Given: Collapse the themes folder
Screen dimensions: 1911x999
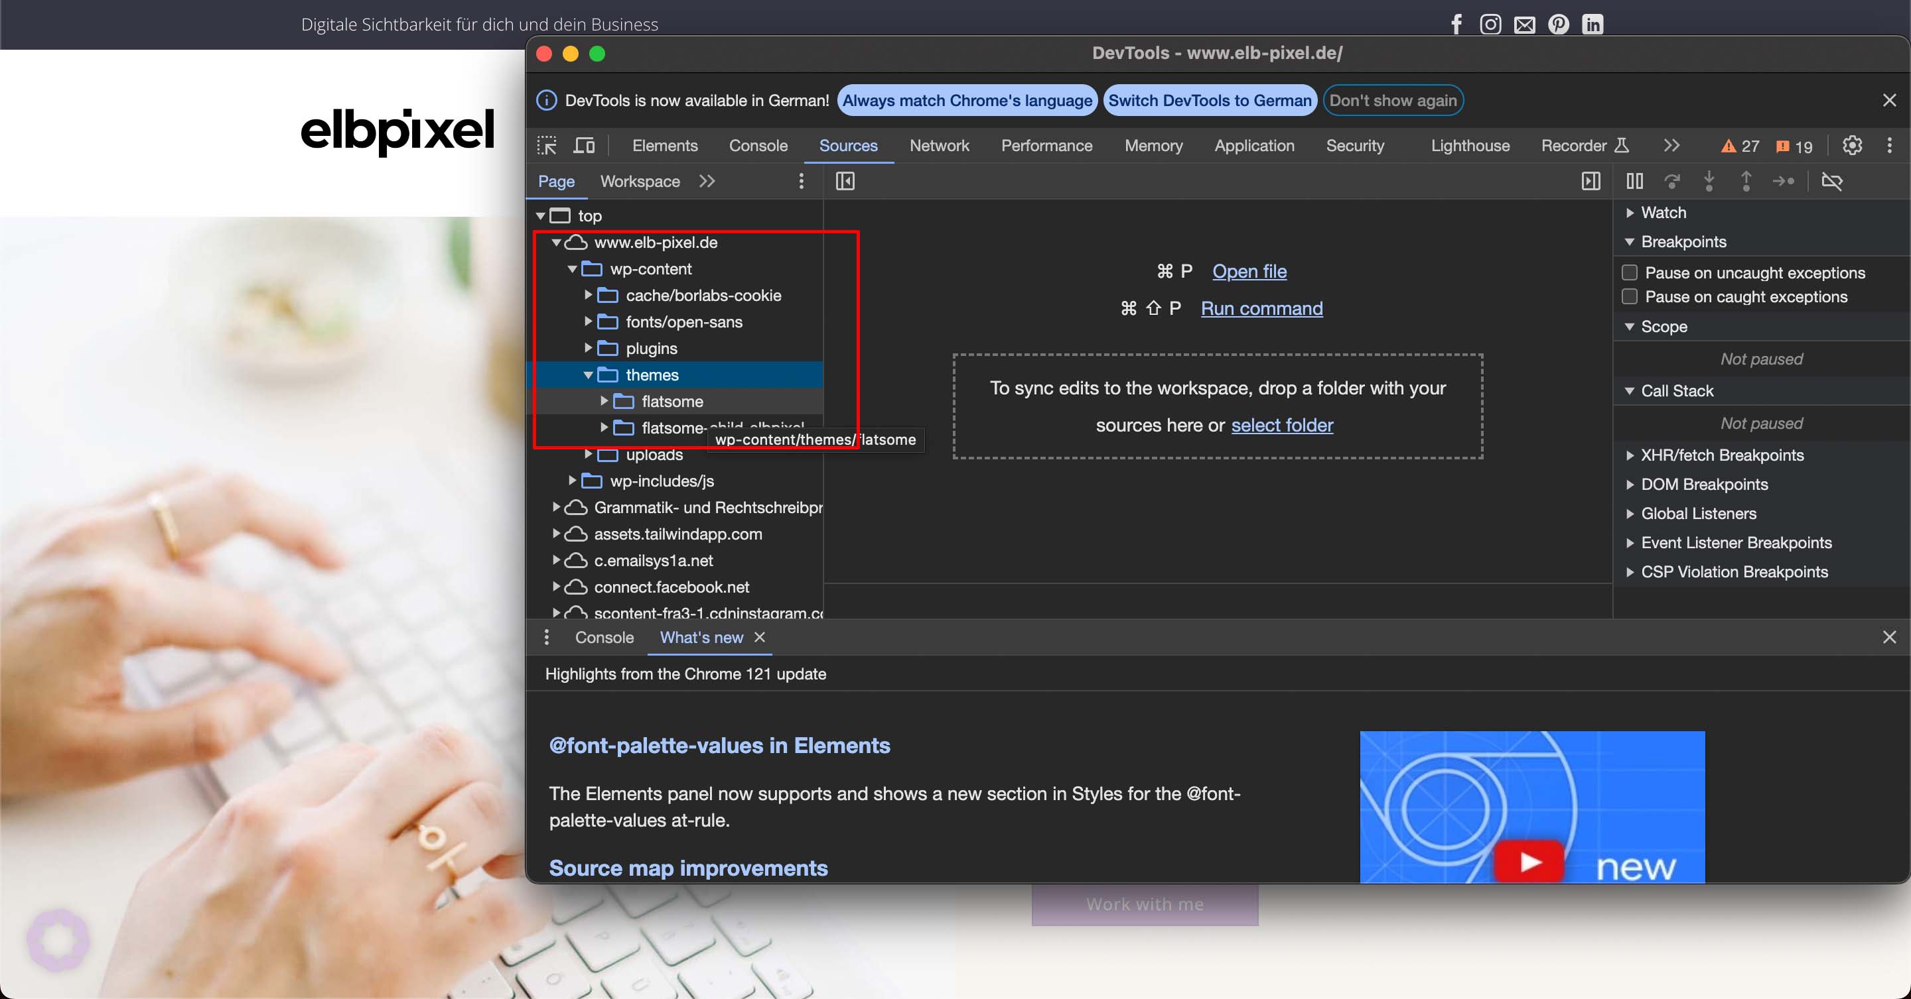Looking at the screenshot, I should (587, 375).
